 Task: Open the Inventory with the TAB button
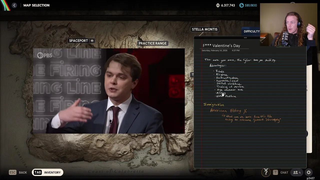click(47, 172)
